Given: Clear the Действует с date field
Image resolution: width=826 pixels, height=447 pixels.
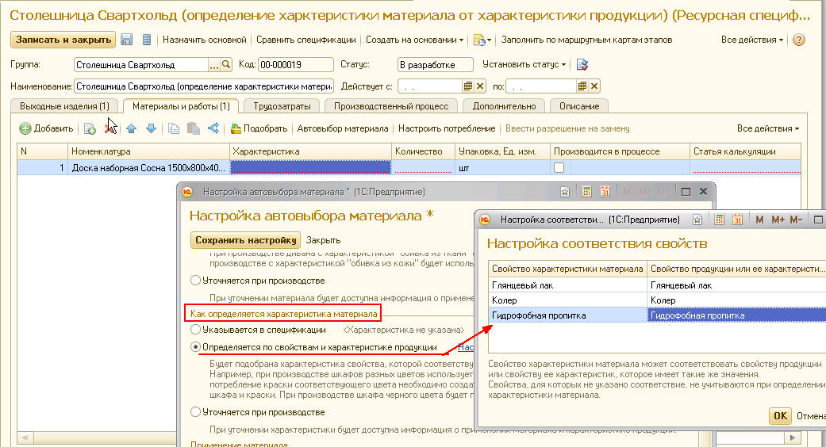Looking at the screenshot, I should [x=480, y=86].
